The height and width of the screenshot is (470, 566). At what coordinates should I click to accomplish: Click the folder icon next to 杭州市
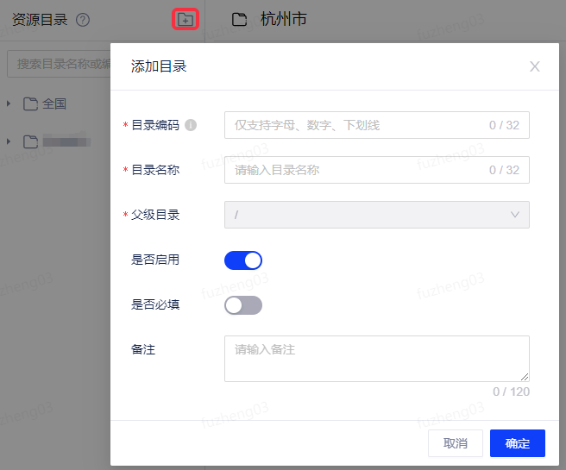tap(239, 20)
